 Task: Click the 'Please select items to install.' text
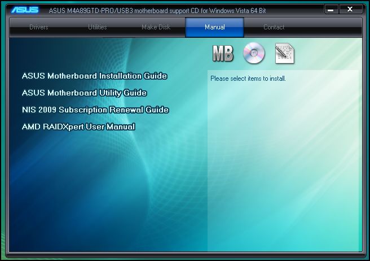click(x=248, y=79)
